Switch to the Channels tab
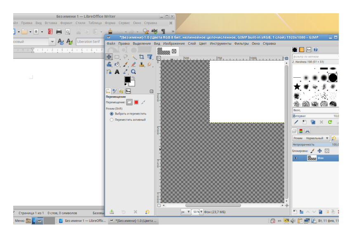352x238 pixels. (301, 131)
